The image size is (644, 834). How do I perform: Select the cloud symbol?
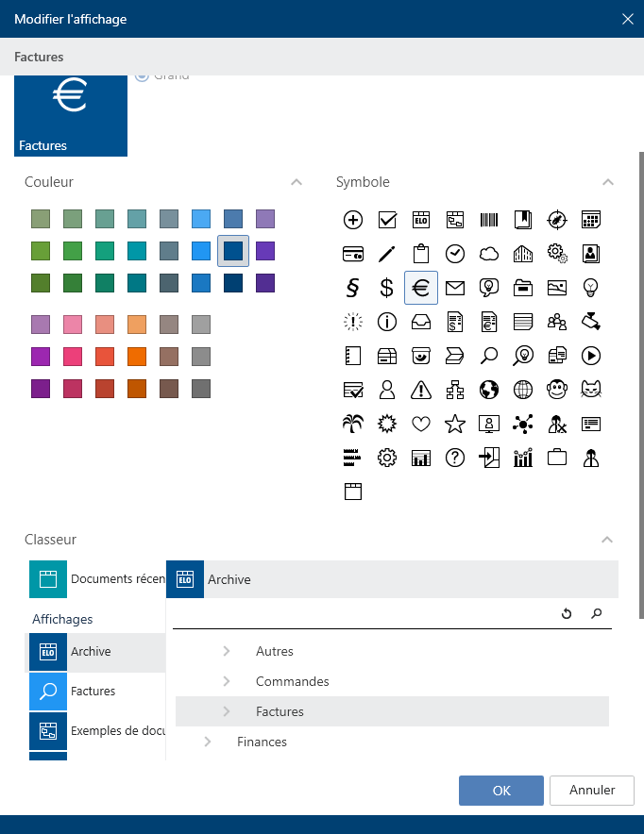pos(489,254)
